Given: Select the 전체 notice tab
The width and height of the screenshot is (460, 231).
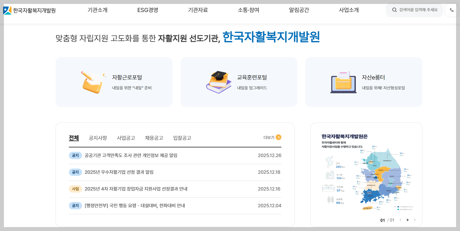Looking at the screenshot, I should point(74,138).
